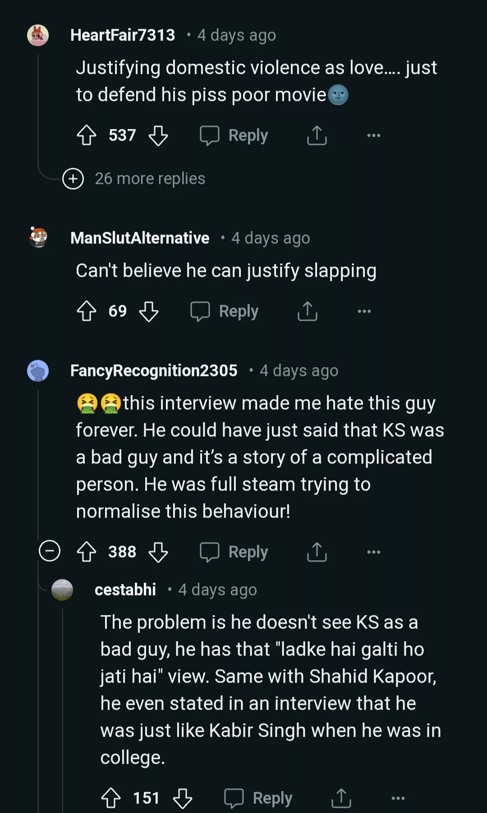Screen dimensions: 487x813
Task: Downvote HeartFair7313's comment
Action: coord(158,135)
